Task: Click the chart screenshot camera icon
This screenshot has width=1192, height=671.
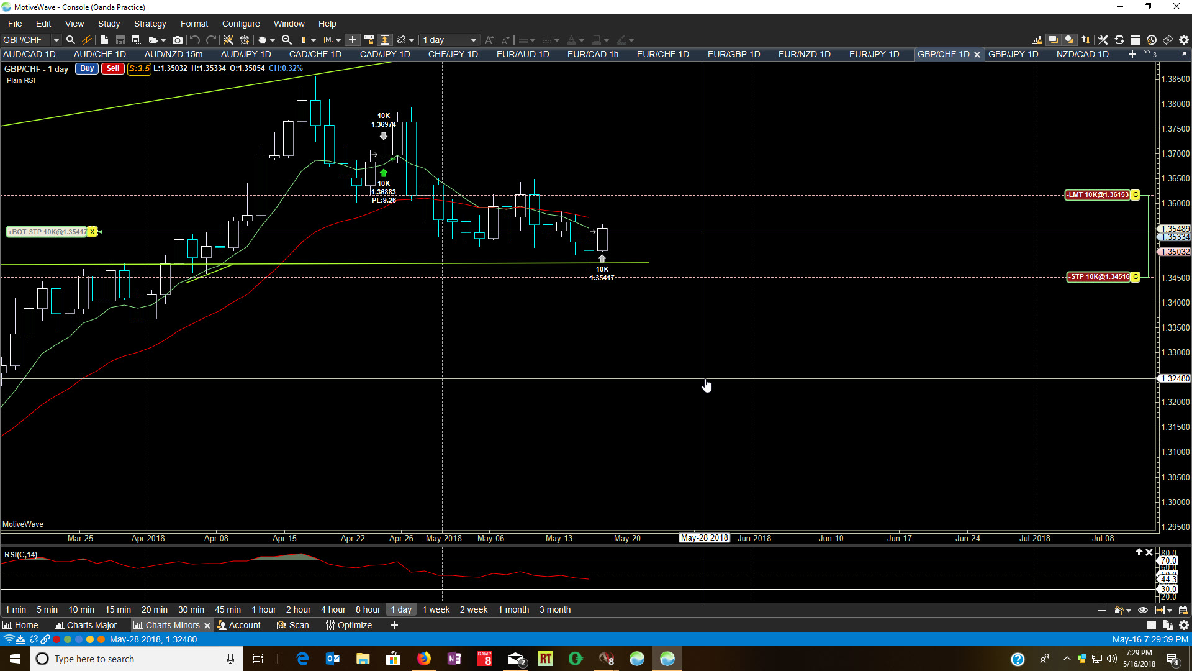Action: click(178, 40)
